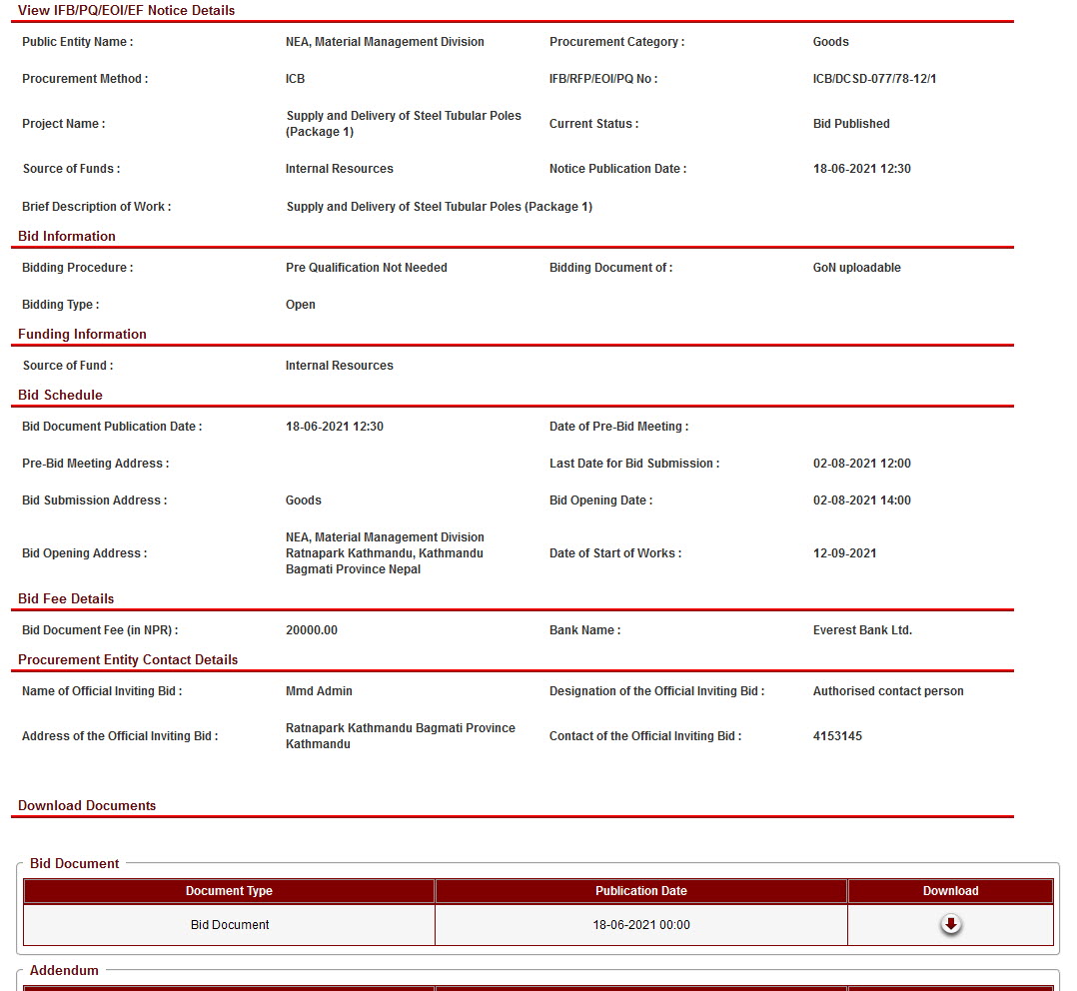Select the Bid Document table row cell
The image size is (1077, 991).
click(x=230, y=925)
